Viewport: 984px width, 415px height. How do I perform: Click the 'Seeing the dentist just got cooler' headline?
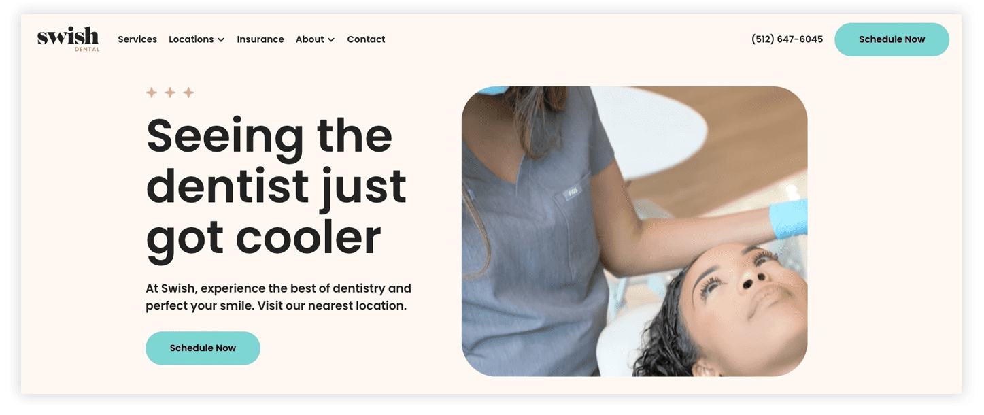(276, 187)
